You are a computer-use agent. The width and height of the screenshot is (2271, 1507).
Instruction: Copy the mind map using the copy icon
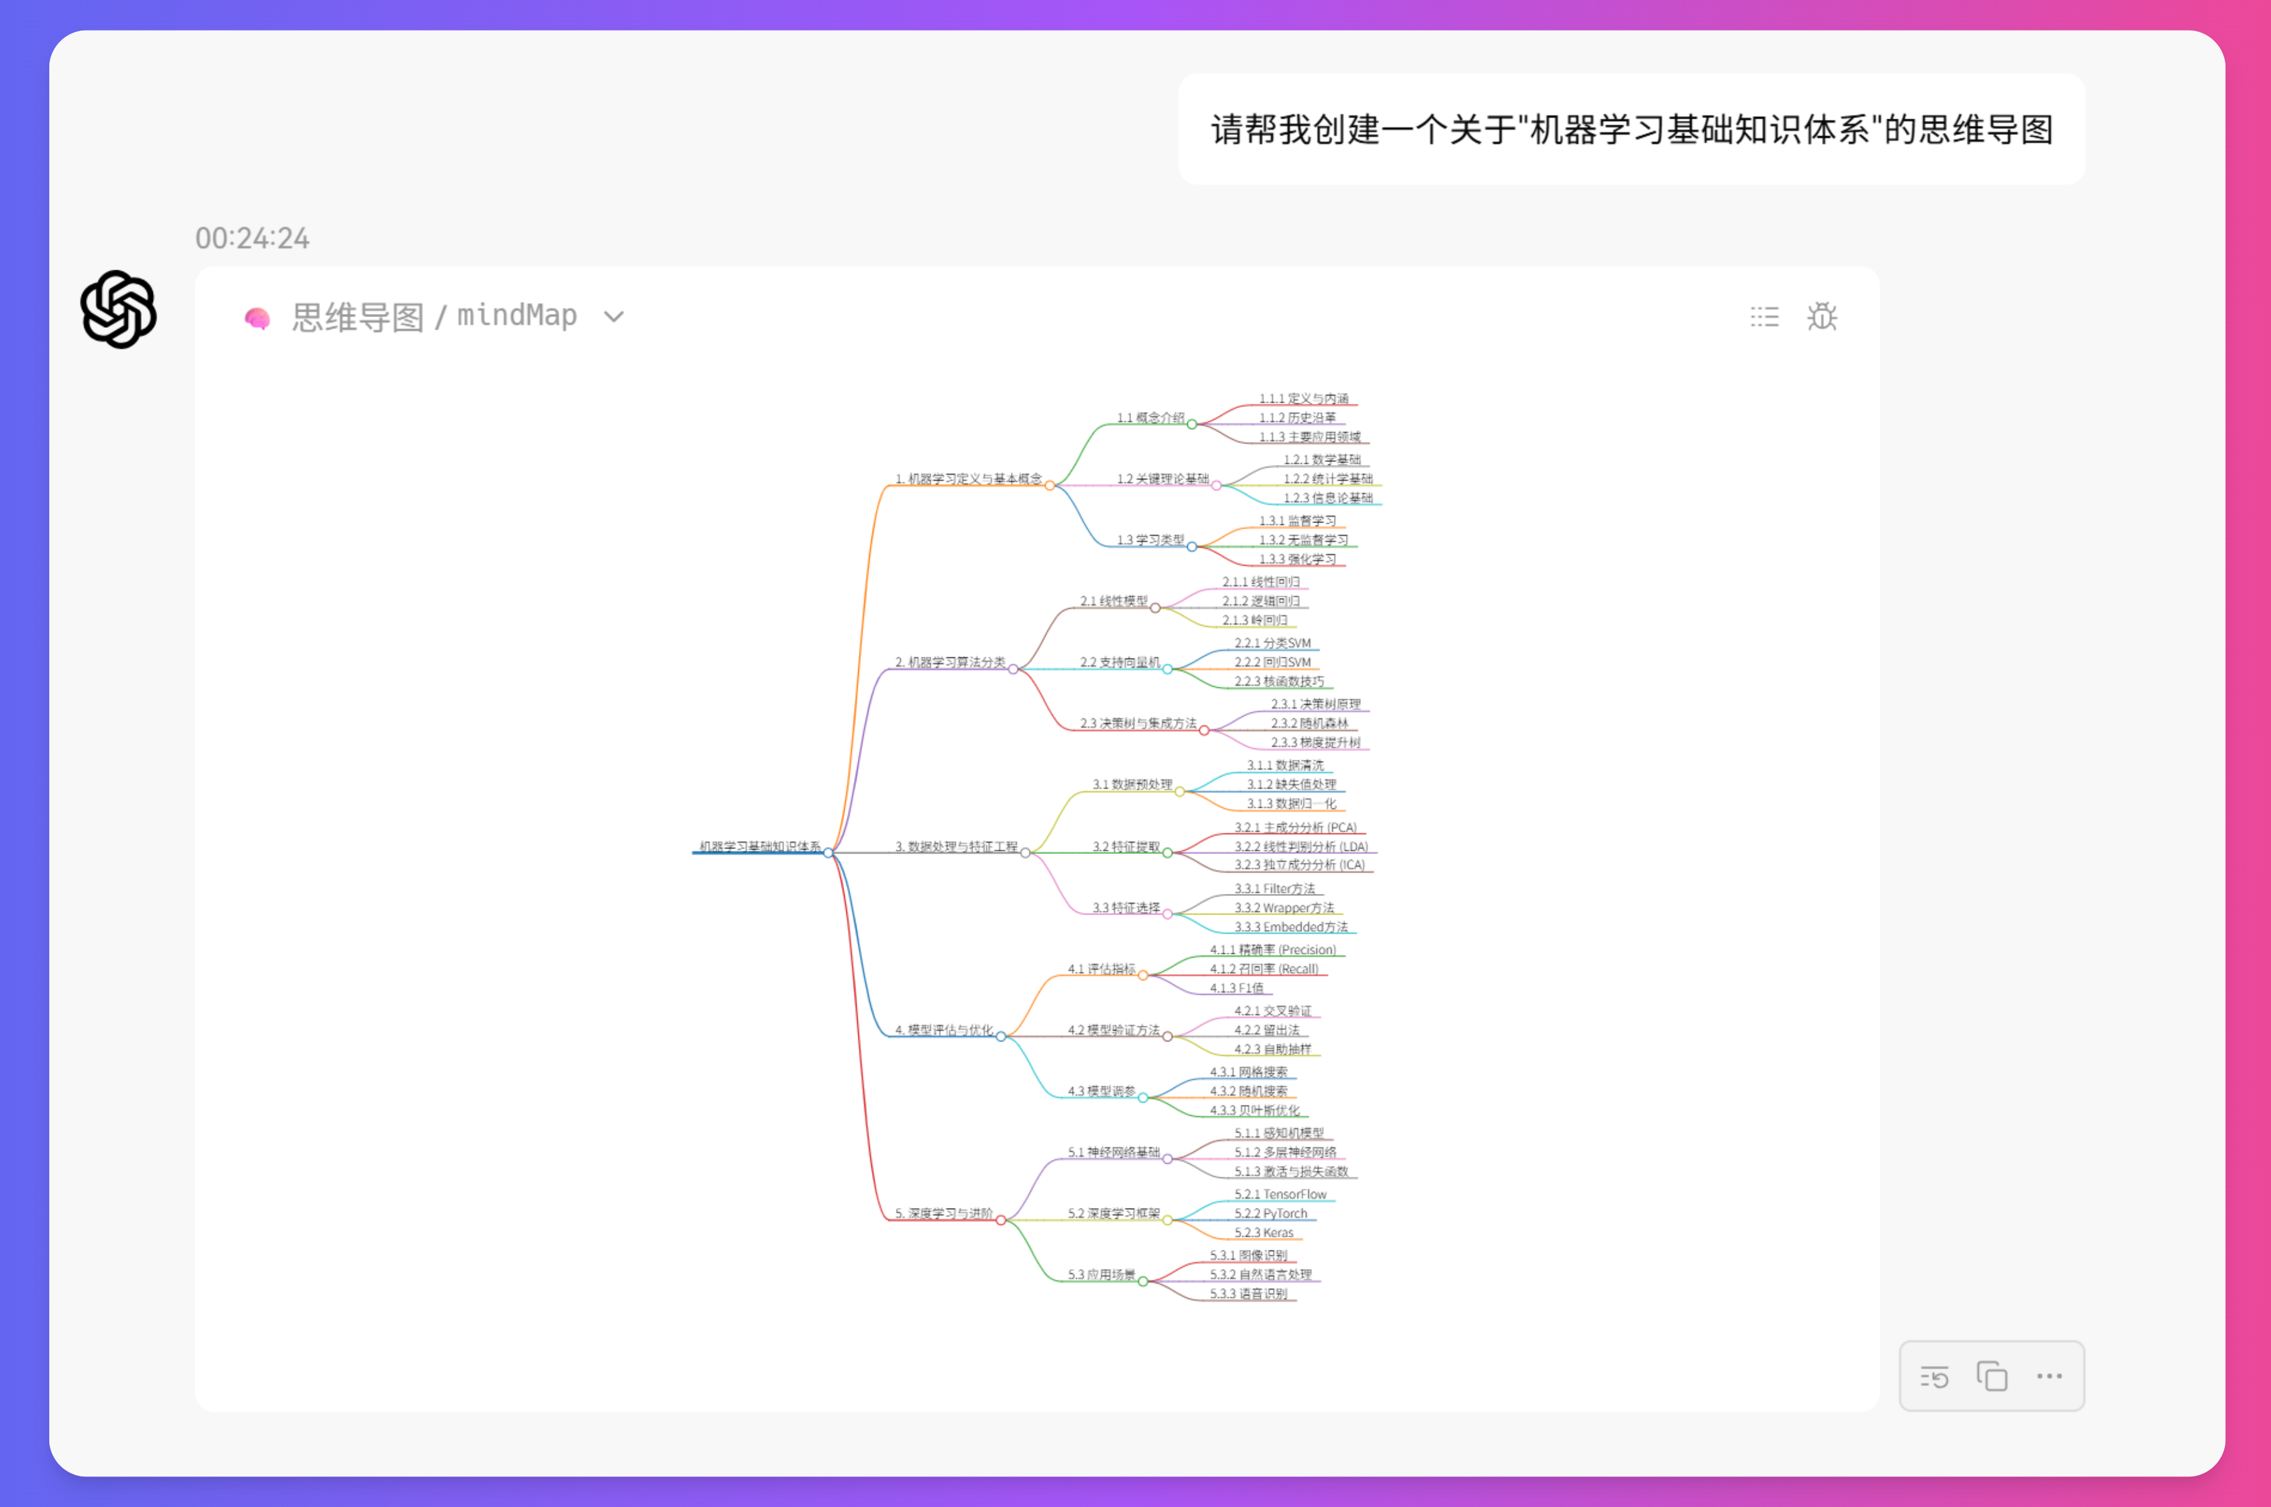pyautogui.click(x=1991, y=1377)
